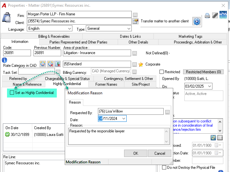Screen dimensions: 230x172
Task: Click the Requested By field with Lisa Willow
Action: click(x=131, y=111)
